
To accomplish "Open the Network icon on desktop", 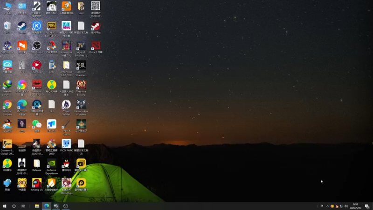I will tap(7, 183).
